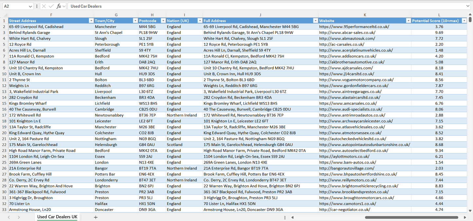The image size is (473, 221).
Task: Select cell with 65-69 Liverpool Rd, Cadishead
Action: pos(51,27)
